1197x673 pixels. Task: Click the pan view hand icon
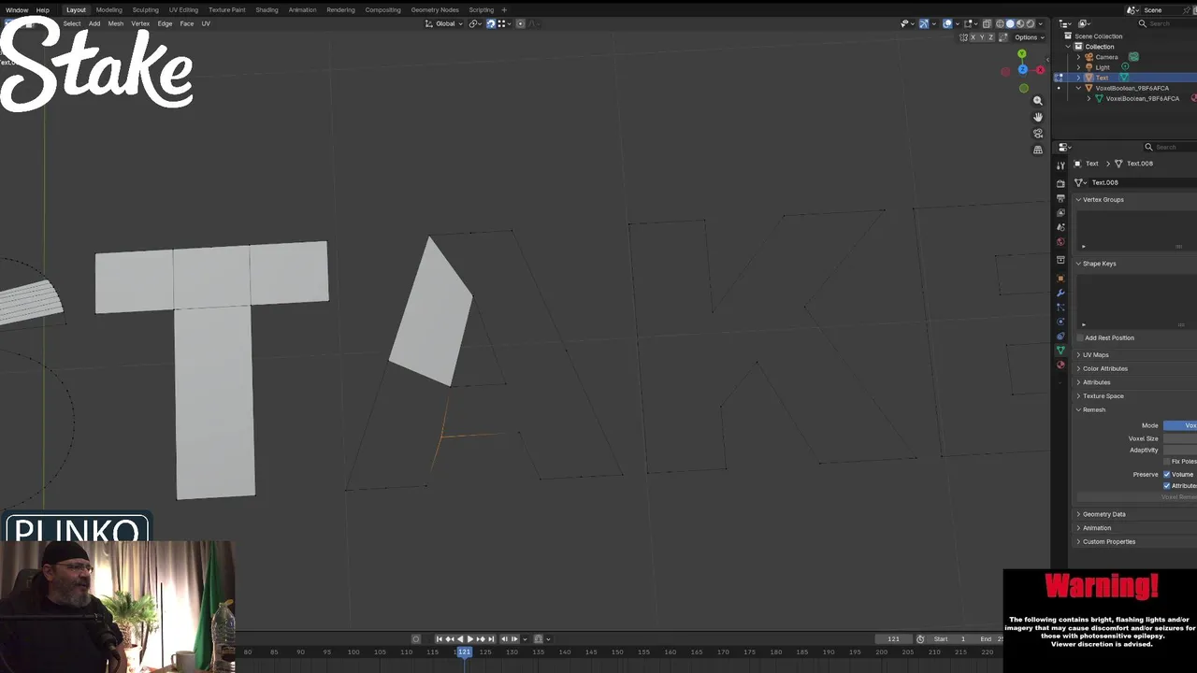1037,117
